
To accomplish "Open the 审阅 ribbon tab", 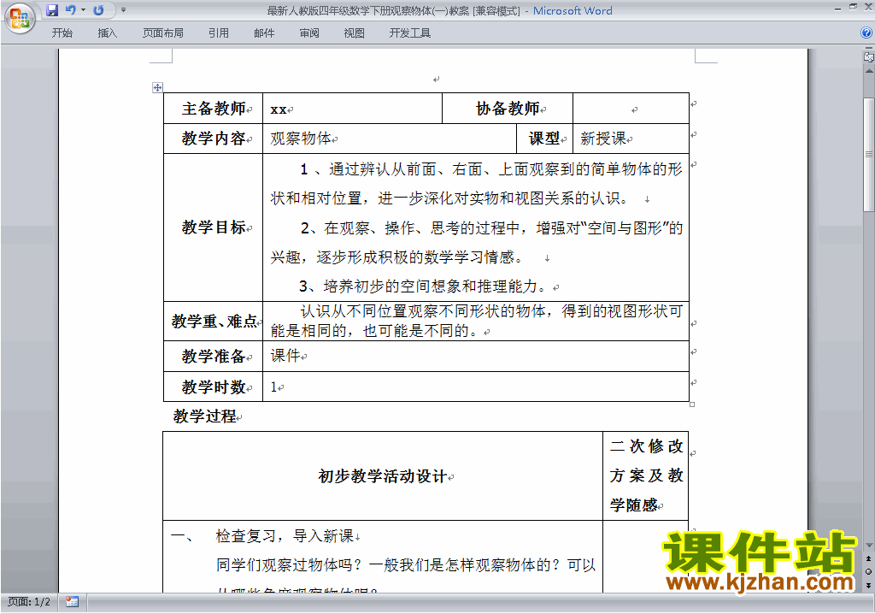I will pos(309,33).
